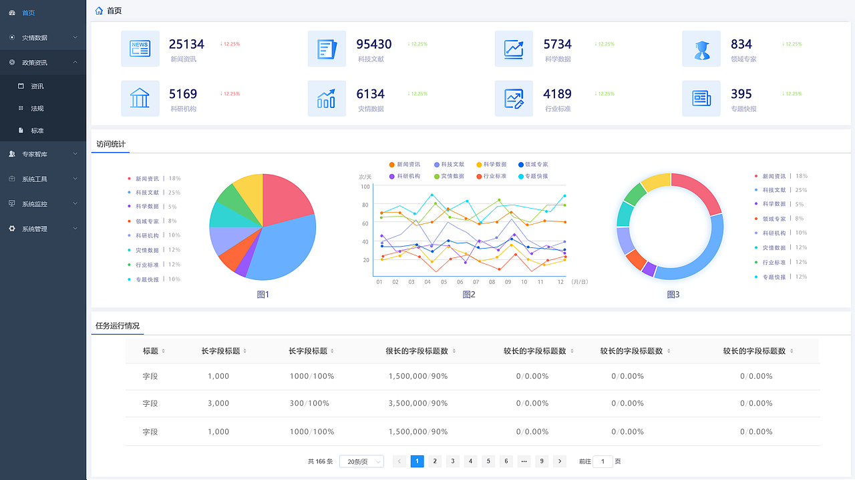
Task: Click the 领域专家 person icon
Action: 701,49
